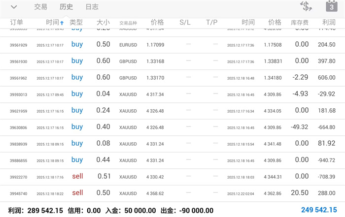Expand the top-left chevron menu

(x=14, y=7)
